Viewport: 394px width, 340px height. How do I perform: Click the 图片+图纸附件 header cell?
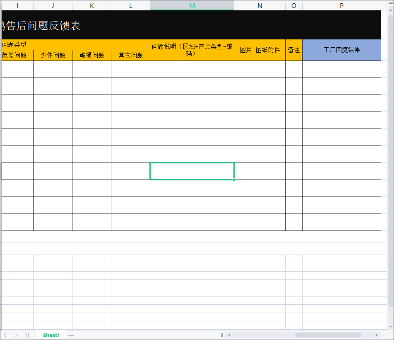[x=260, y=50]
